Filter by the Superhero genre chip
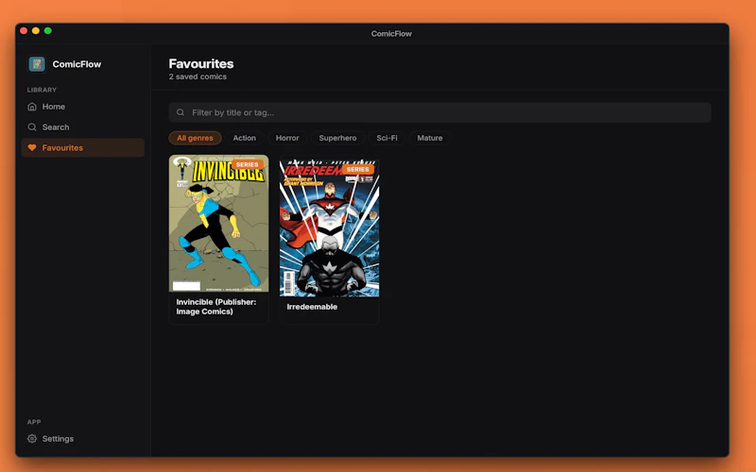The image size is (756, 472). (x=337, y=138)
